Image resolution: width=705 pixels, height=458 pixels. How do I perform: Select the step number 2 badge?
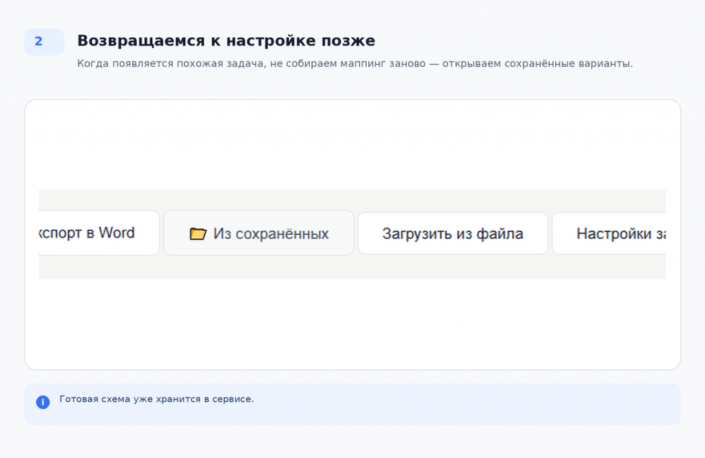(x=44, y=42)
